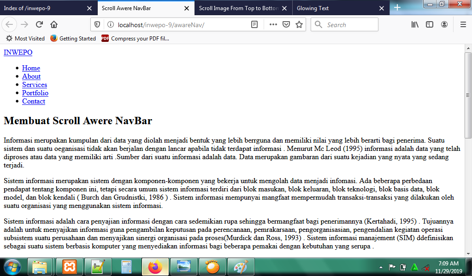The image size is (472, 276).
Task: Show site information for localhost
Action: click(110, 25)
